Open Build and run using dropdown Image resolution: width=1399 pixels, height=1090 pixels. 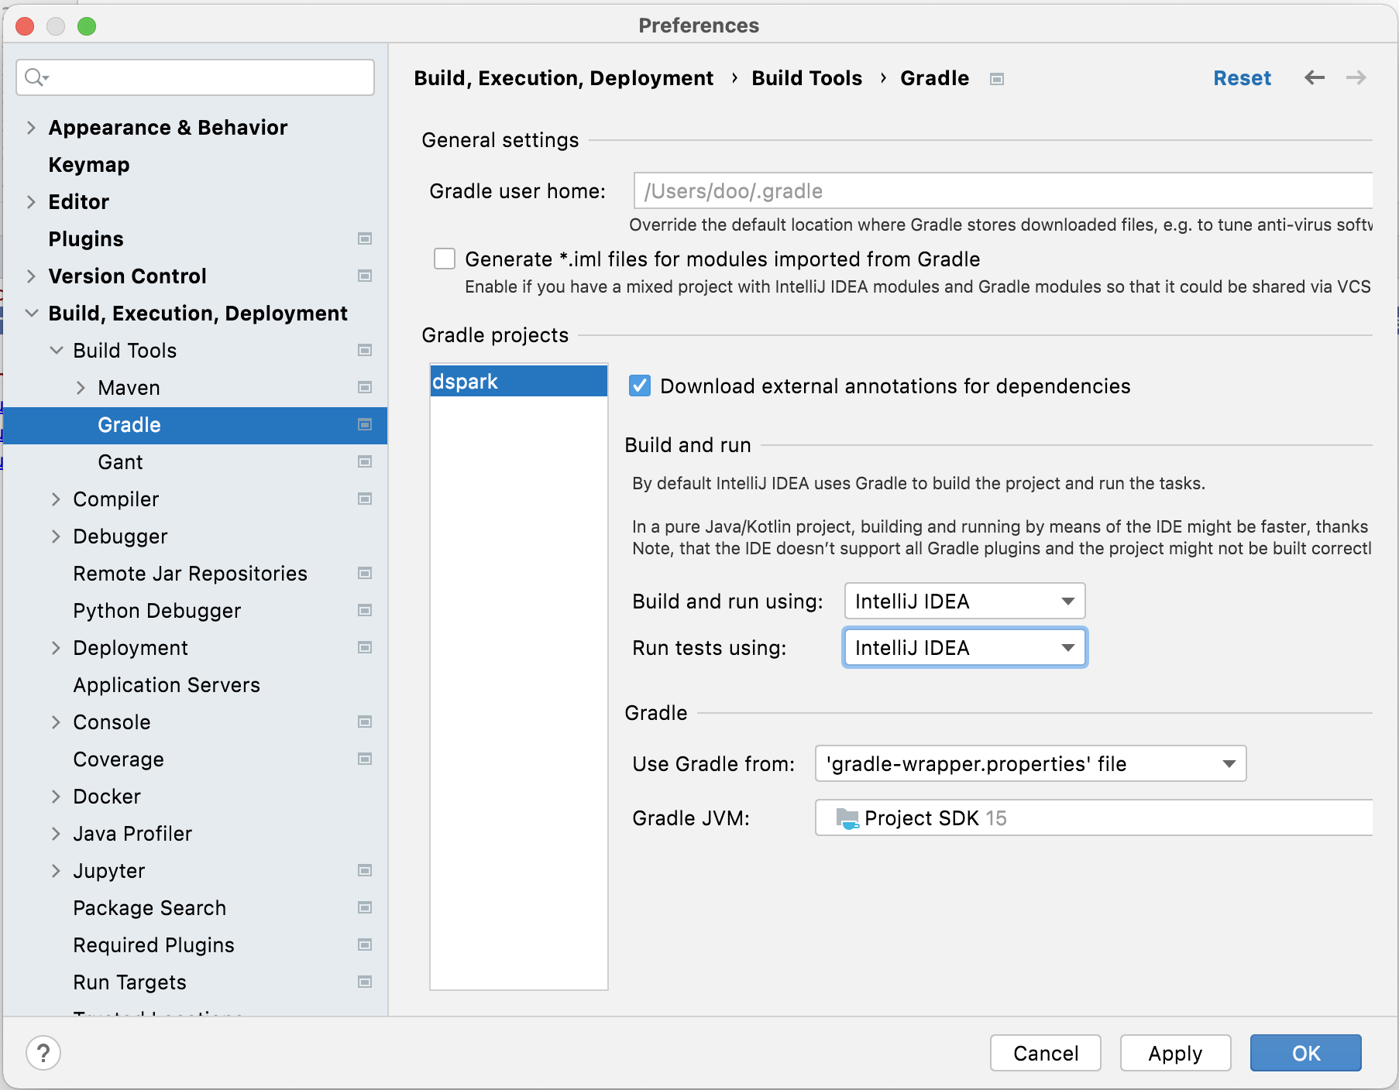tap(964, 601)
